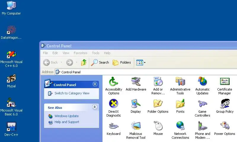Launch DirectX Diagnostic icon
Viewport: 237px width, 142px height.
pos(113,108)
